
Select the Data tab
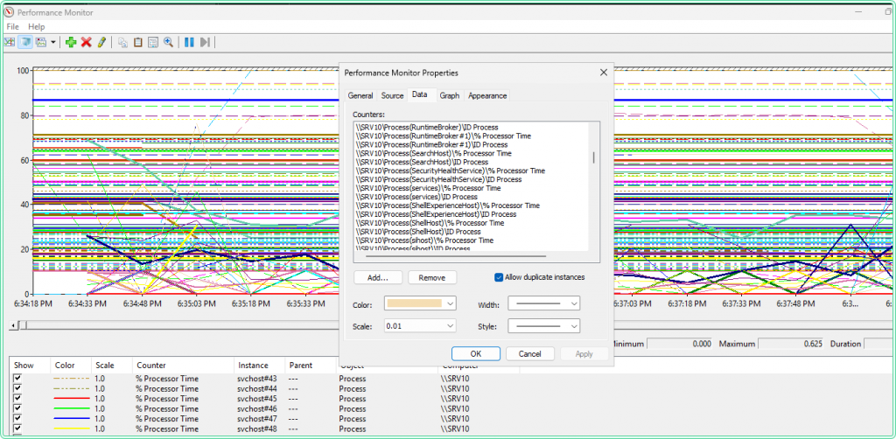coord(419,94)
